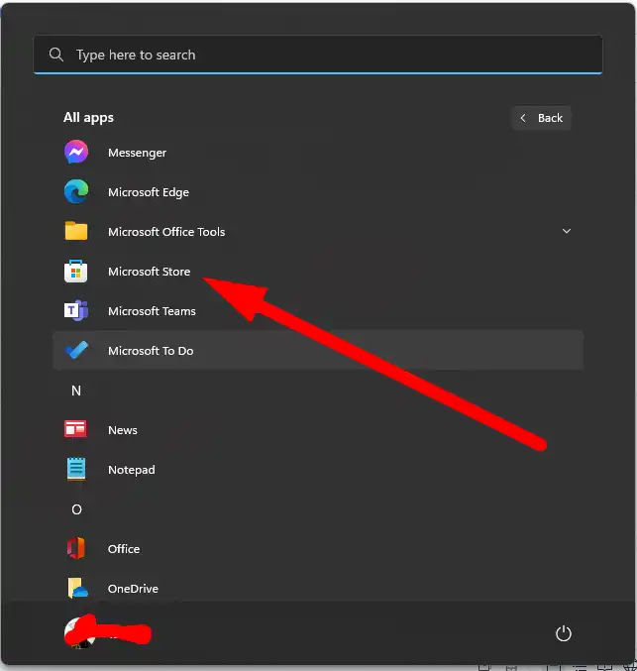The width and height of the screenshot is (637, 671).
Task: Open the OneDrive cloud folder icon
Action: click(x=77, y=588)
